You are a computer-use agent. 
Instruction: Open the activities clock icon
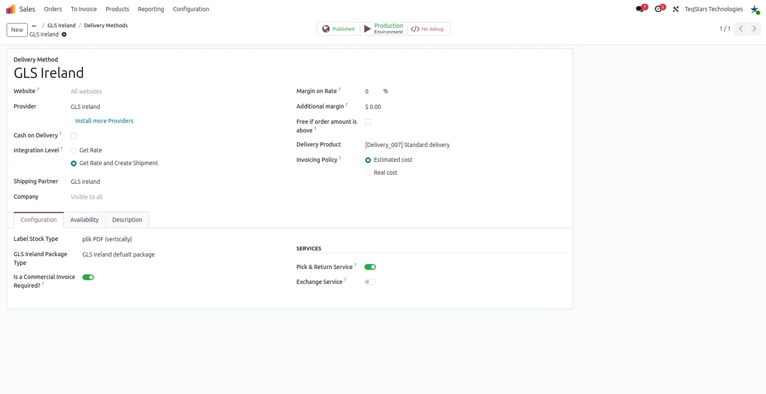pos(659,9)
